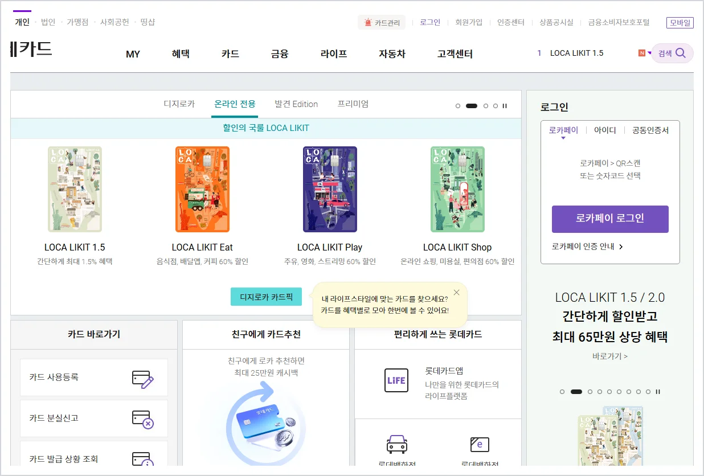Switch to 온라인 전용 tab
704x476 pixels.
(x=235, y=104)
